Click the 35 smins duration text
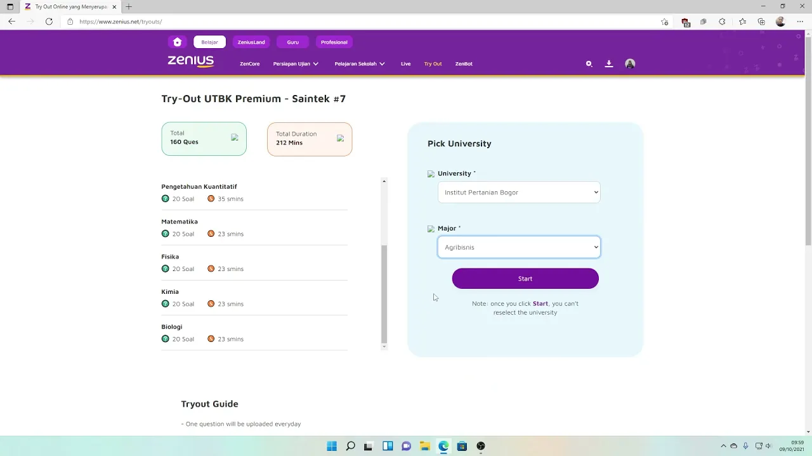 pyautogui.click(x=231, y=199)
